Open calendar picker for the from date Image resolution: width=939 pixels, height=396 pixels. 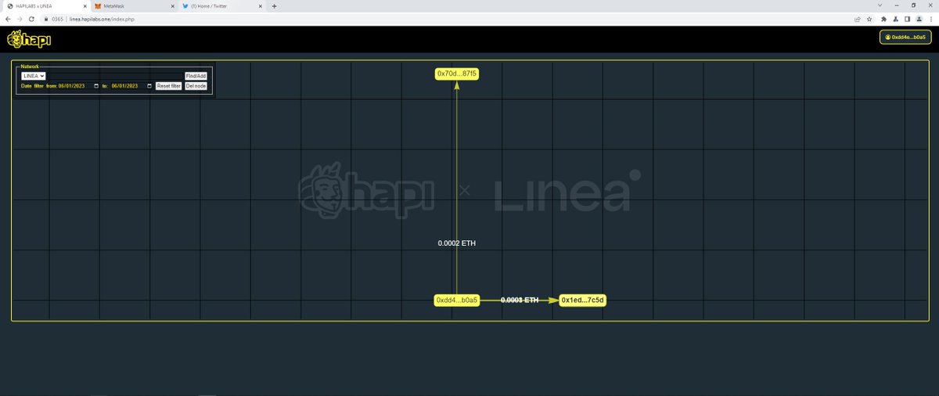[x=96, y=86]
